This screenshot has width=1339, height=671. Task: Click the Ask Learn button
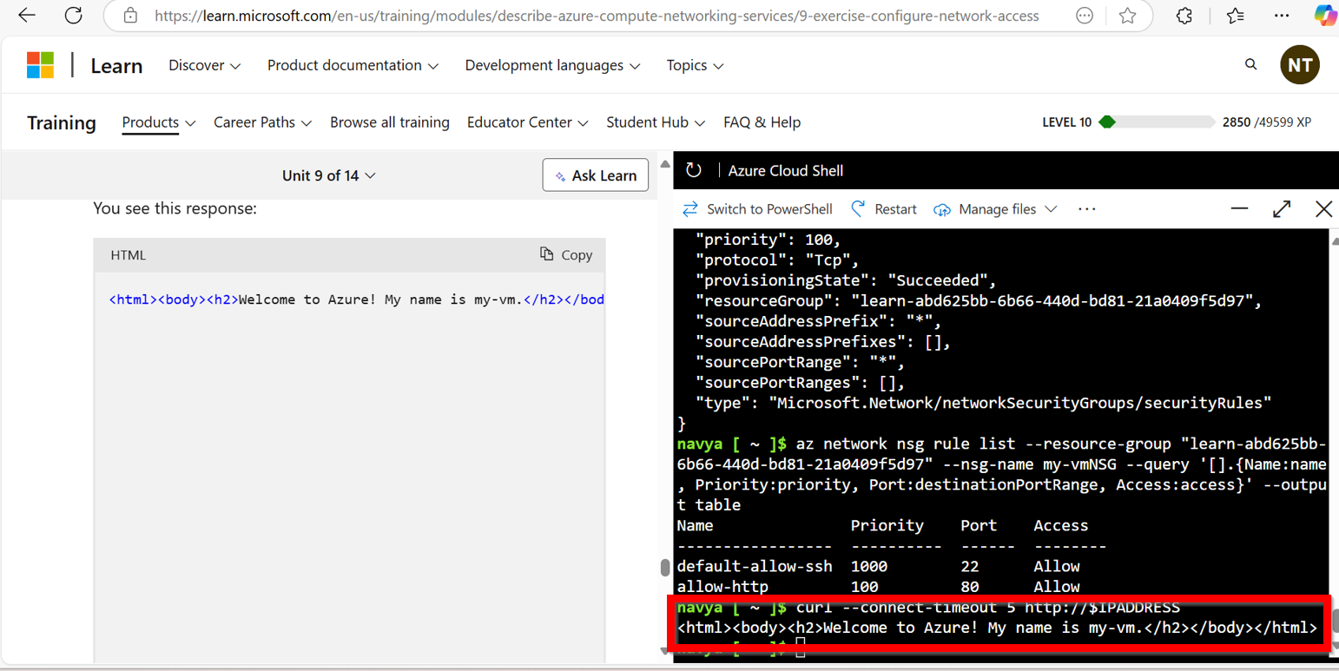pos(596,175)
